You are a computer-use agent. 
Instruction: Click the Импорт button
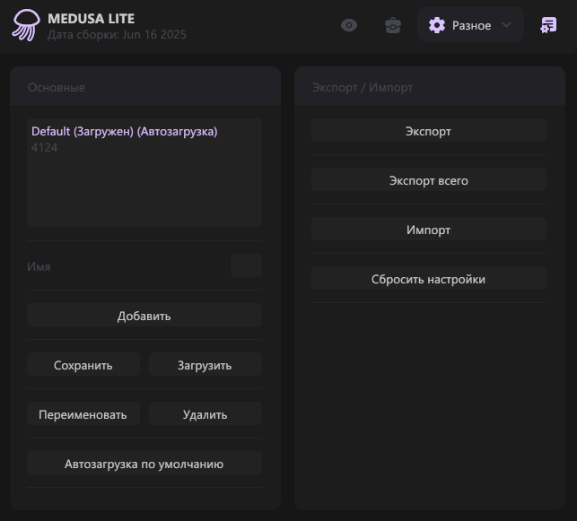(x=428, y=230)
